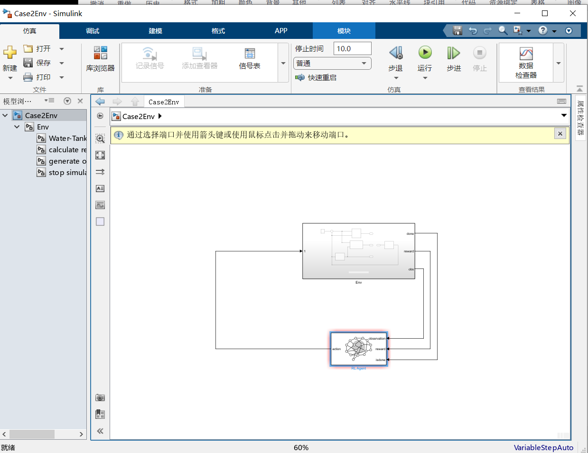Print the model using 打印
The height and width of the screenshot is (453, 588).
tap(37, 77)
